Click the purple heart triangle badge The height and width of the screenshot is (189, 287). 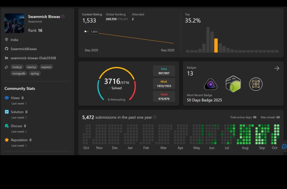point(211,84)
